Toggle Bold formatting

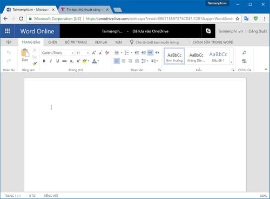tap(44, 61)
